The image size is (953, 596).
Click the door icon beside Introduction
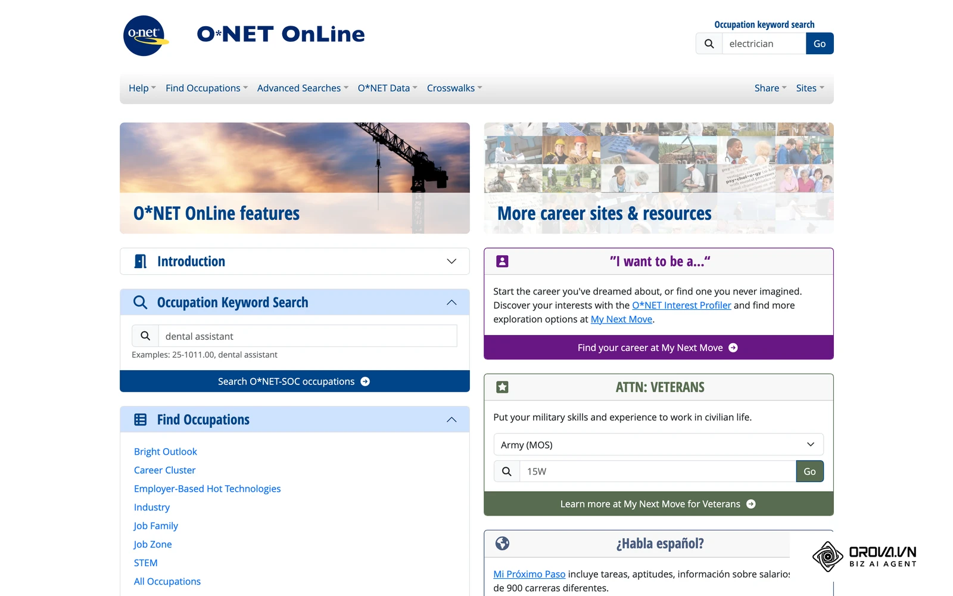[x=141, y=262]
